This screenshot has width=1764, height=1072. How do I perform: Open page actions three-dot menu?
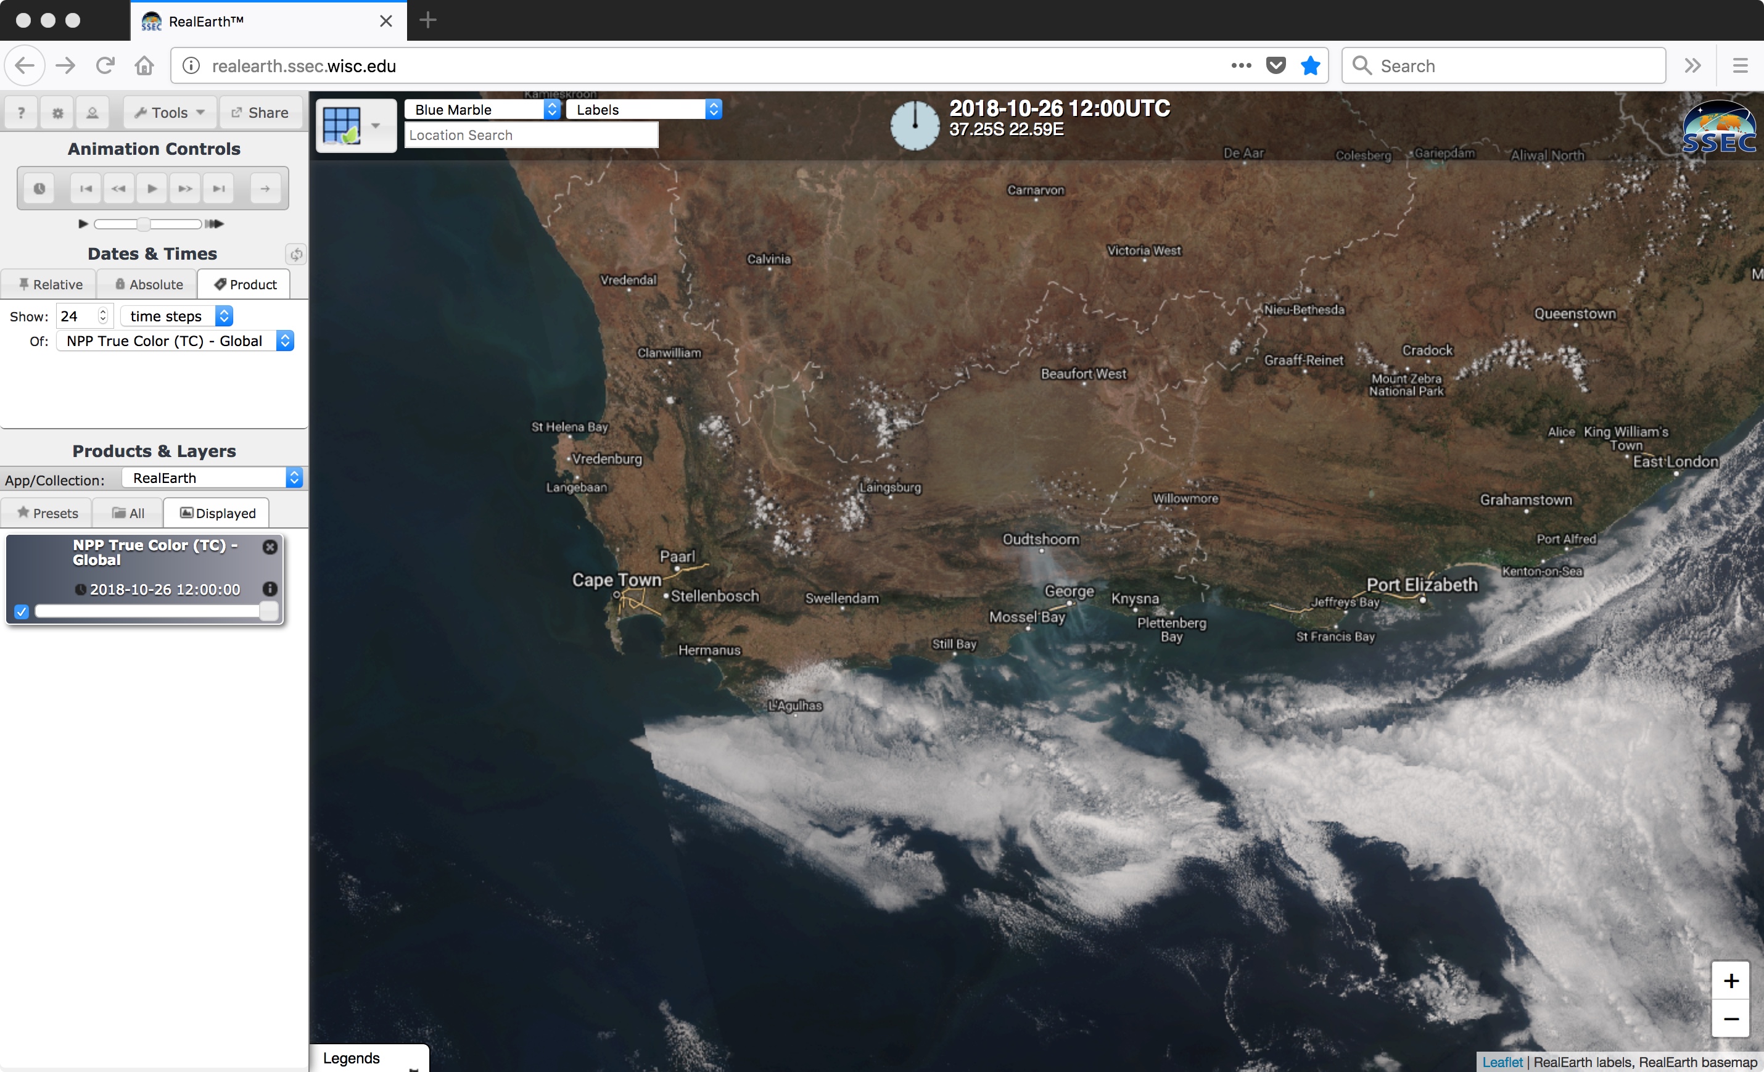click(1241, 66)
